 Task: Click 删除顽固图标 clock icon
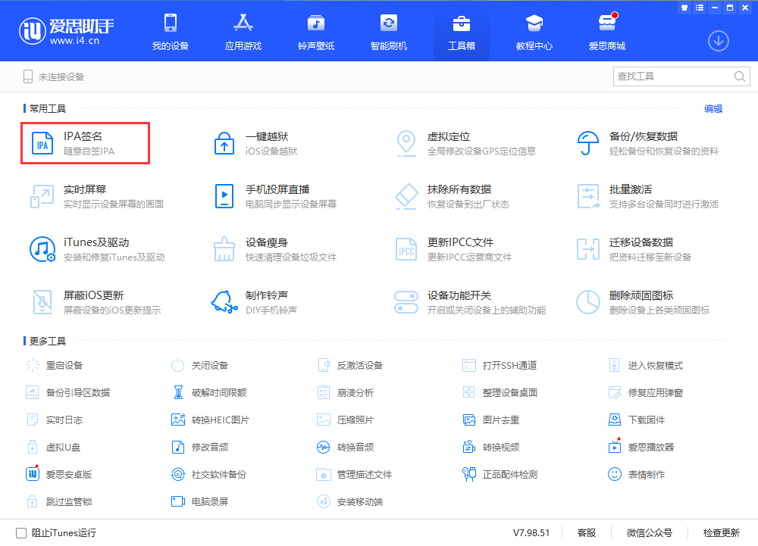(588, 302)
